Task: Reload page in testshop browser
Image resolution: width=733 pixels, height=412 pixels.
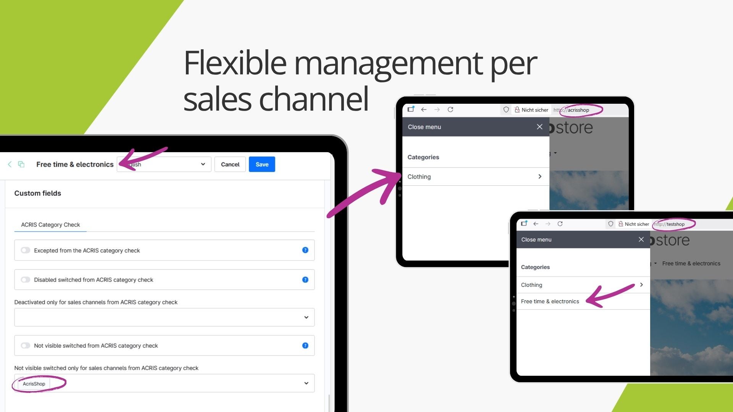Action: [x=560, y=224]
